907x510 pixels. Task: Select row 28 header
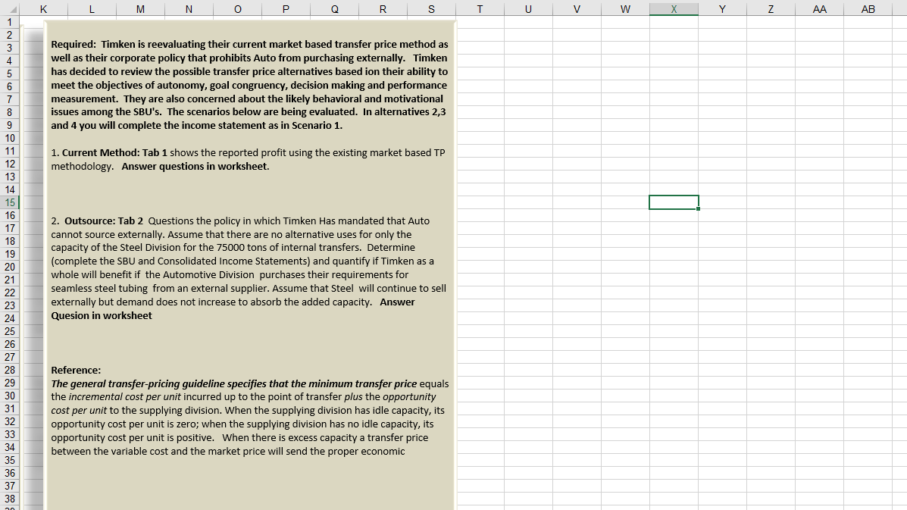[x=10, y=370]
